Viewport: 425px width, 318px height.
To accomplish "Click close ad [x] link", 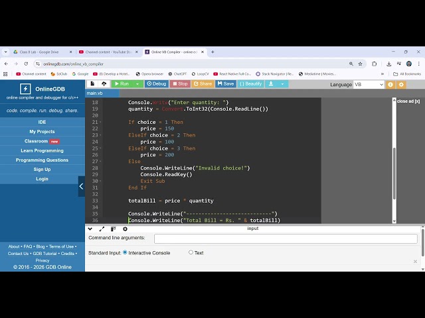I will (x=408, y=101).
